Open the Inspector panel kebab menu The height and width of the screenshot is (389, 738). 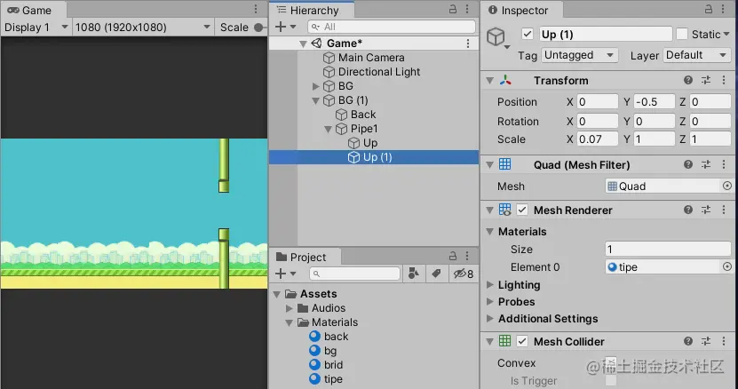(724, 9)
